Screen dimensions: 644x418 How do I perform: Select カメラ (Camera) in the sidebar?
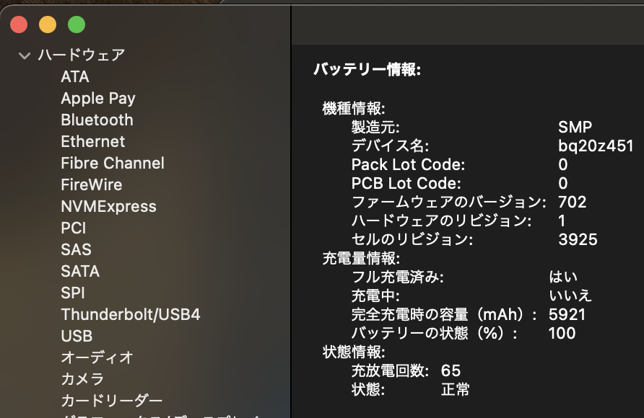(82, 380)
